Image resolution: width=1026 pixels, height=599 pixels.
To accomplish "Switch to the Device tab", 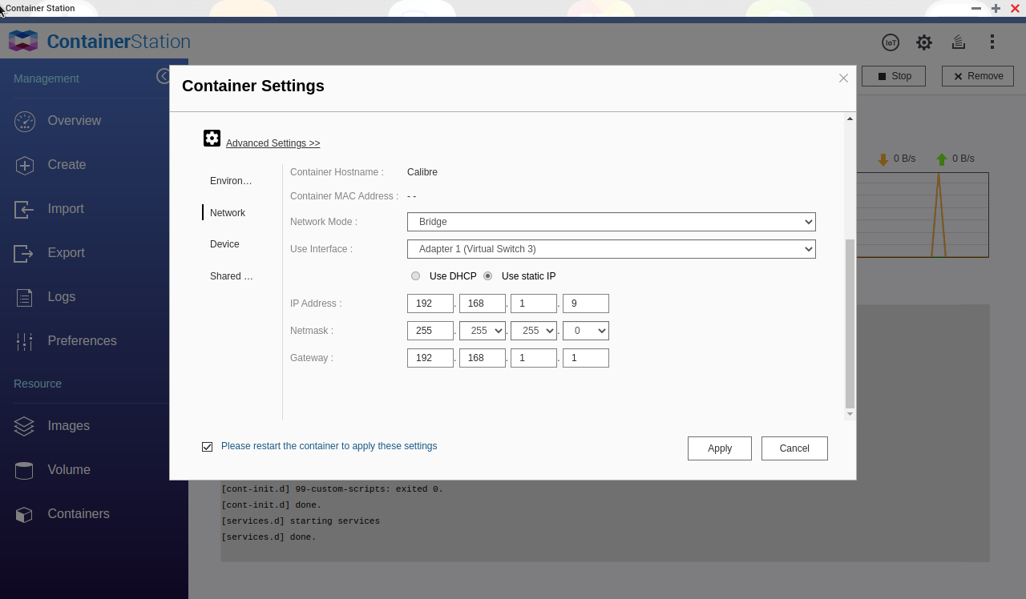I will (224, 244).
